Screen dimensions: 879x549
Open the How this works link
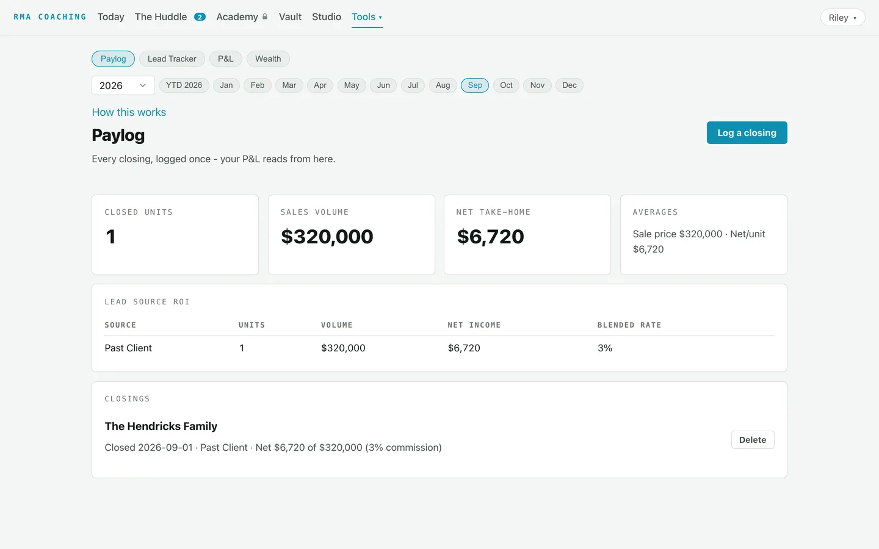click(x=129, y=112)
